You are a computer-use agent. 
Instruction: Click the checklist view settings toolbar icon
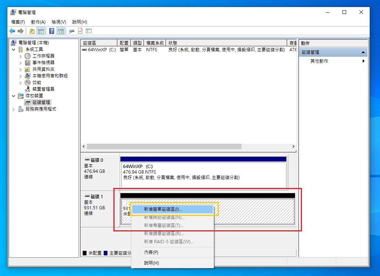tap(88, 31)
